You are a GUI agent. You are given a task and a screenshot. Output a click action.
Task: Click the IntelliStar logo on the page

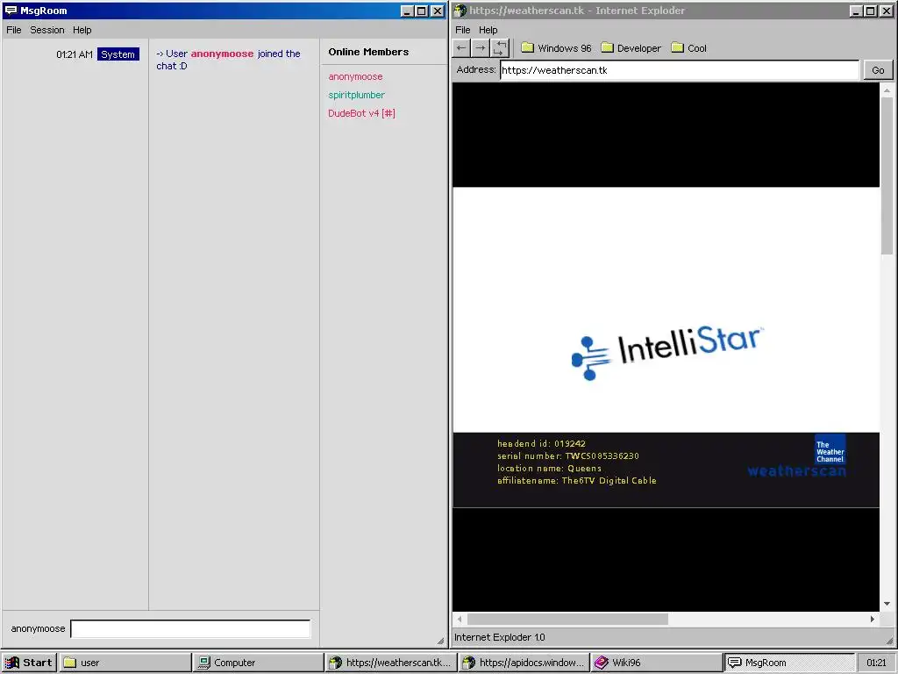(x=667, y=353)
